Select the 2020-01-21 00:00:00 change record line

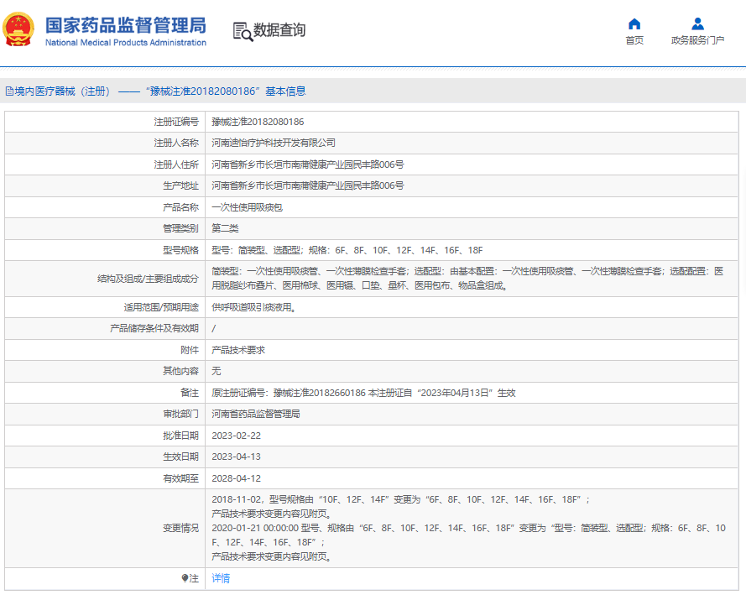click(x=468, y=535)
